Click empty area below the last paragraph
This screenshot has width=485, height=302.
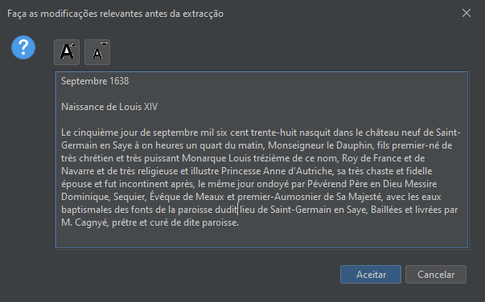pyautogui.click(x=261, y=239)
